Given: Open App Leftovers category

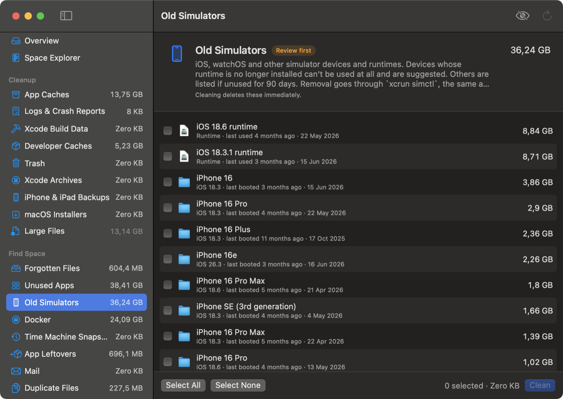Looking at the screenshot, I should tap(76, 354).
